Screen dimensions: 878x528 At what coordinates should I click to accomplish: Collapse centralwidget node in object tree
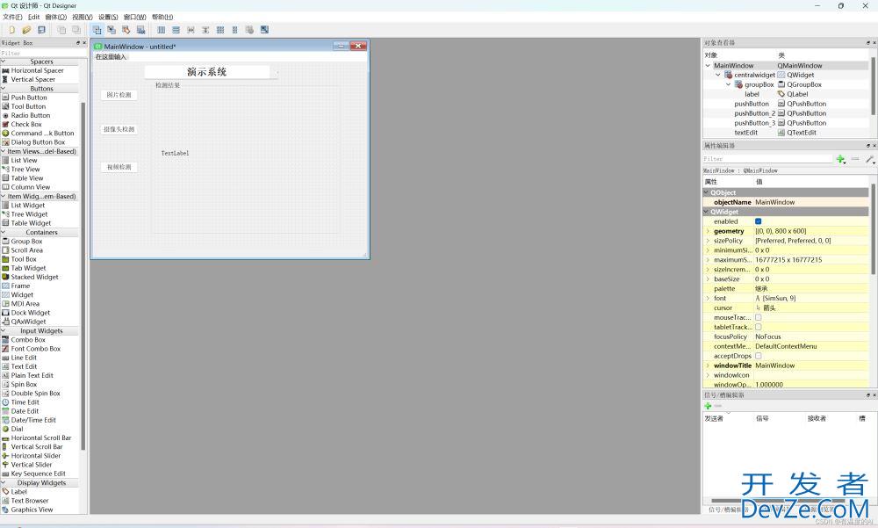click(718, 75)
